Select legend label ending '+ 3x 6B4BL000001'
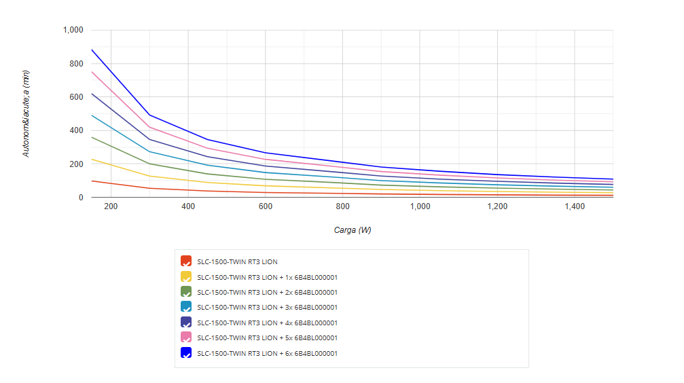This screenshot has height=383, width=684. [267, 308]
